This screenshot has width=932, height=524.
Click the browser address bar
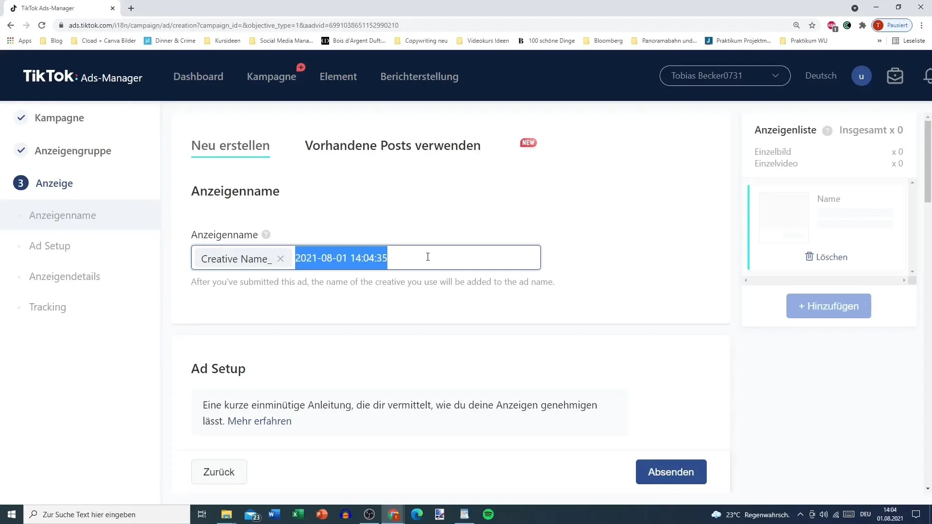click(422, 25)
